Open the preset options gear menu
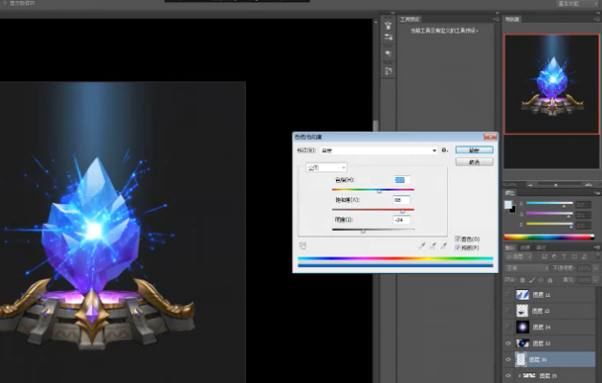The height and width of the screenshot is (383, 602). coord(445,150)
